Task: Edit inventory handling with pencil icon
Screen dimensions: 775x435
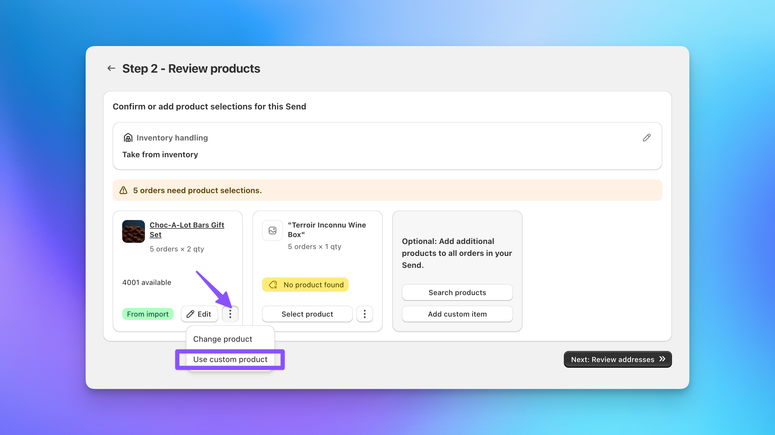Action: tap(647, 138)
